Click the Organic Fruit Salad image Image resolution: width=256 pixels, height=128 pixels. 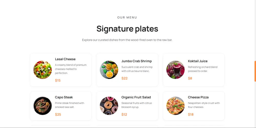click(x=109, y=106)
